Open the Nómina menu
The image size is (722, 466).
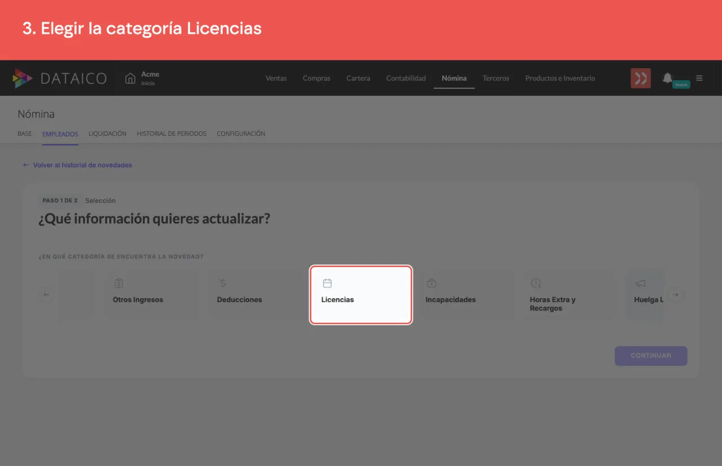click(x=454, y=78)
